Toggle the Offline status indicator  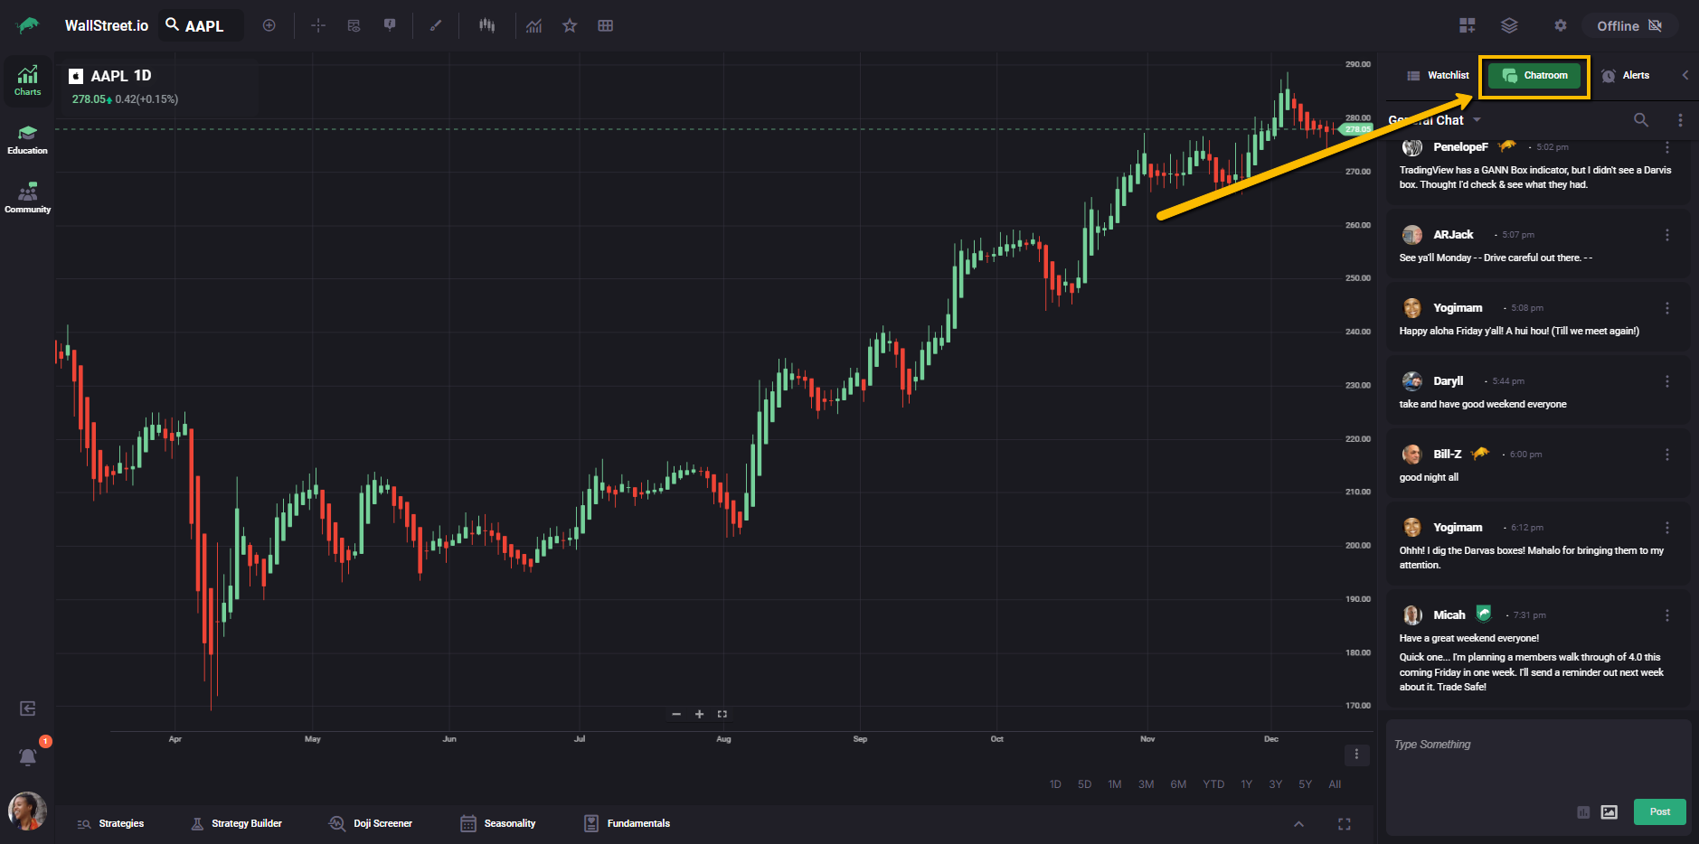pyautogui.click(x=1628, y=25)
